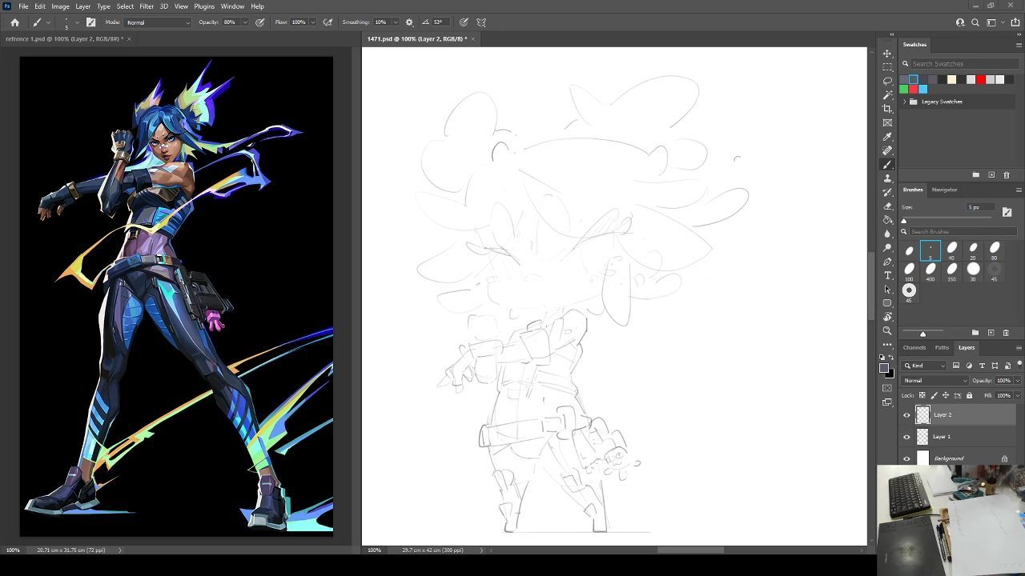Toggle the brush settings panel icon

pyautogui.click(x=90, y=22)
